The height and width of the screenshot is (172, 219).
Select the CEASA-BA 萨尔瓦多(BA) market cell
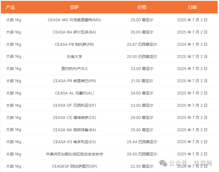[x=74, y=32]
